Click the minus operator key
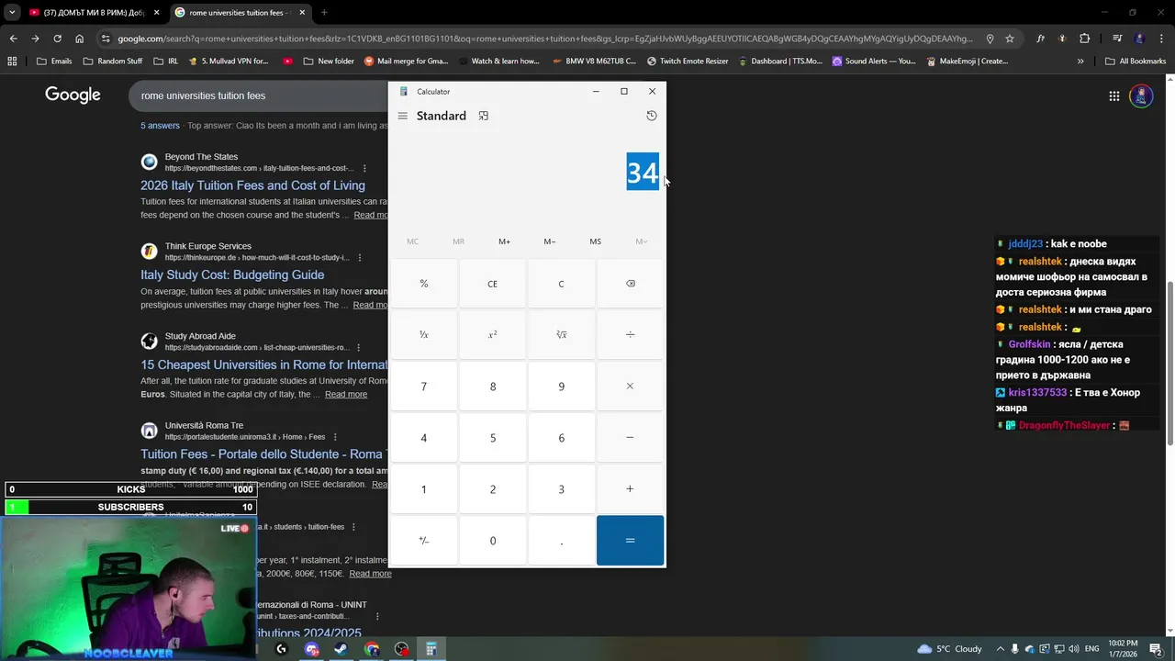 point(630,438)
